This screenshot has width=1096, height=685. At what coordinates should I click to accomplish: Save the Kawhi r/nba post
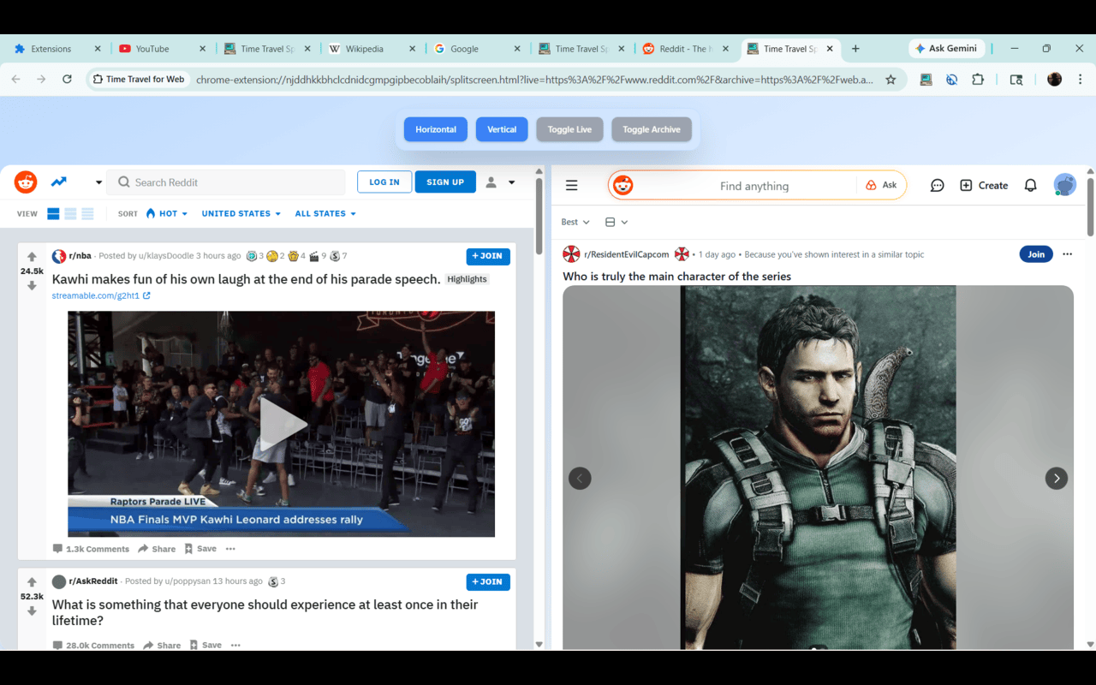tap(200, 549)
